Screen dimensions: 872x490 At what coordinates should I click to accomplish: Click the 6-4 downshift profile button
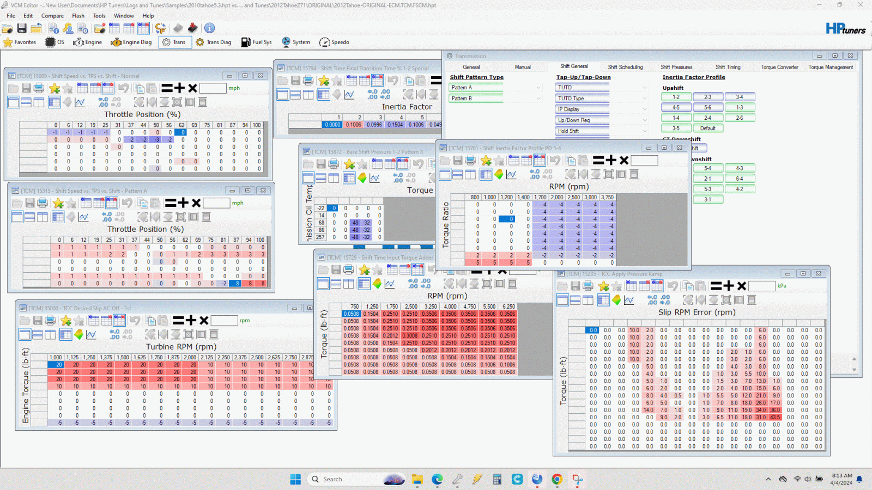(x=740, y=179)
